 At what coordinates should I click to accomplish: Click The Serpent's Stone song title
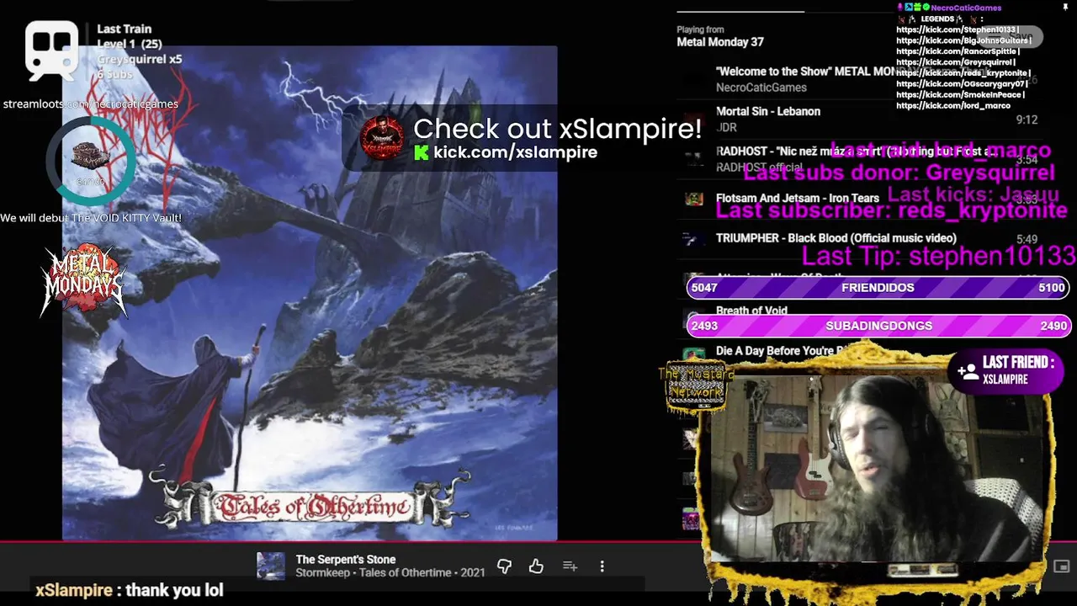(345, 560)
